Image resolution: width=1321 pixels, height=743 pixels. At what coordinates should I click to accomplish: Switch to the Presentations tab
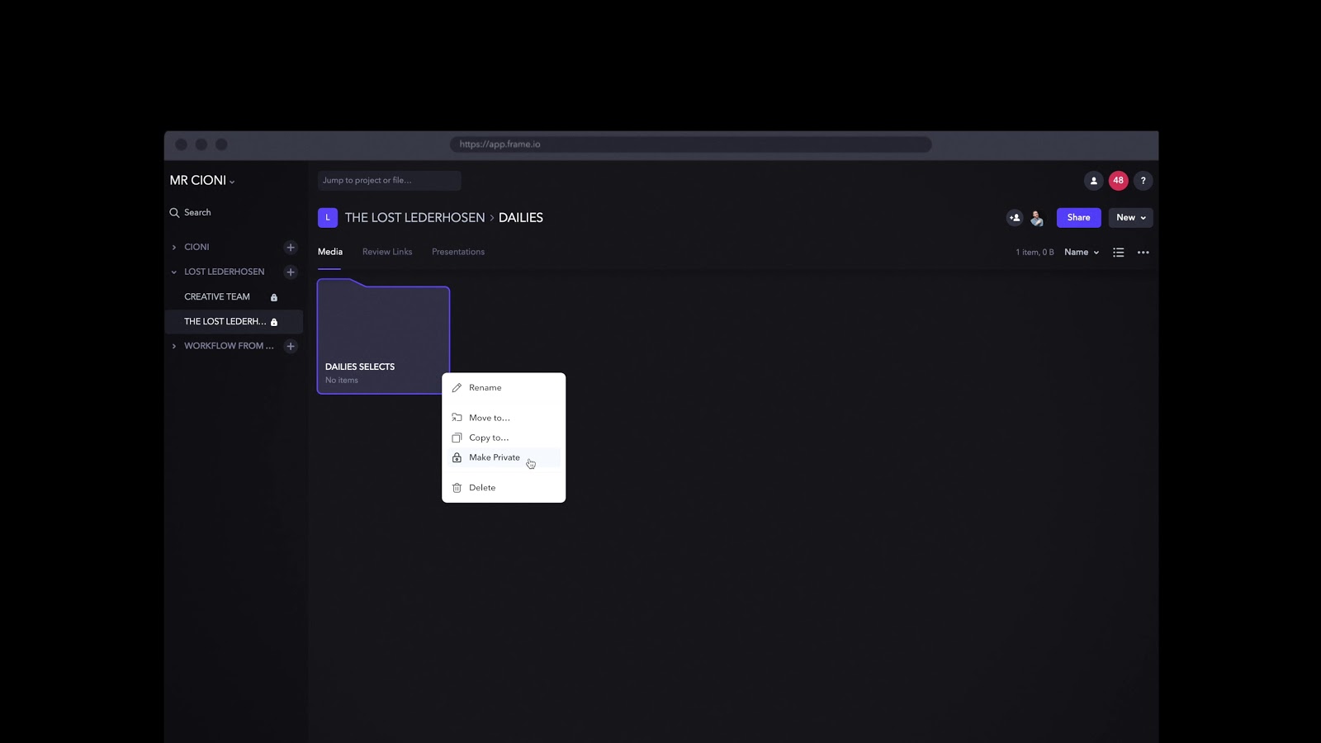458,252
